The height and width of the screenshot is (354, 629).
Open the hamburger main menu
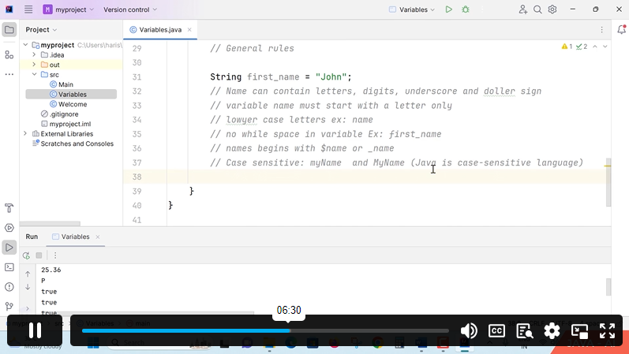pos(28,9)
